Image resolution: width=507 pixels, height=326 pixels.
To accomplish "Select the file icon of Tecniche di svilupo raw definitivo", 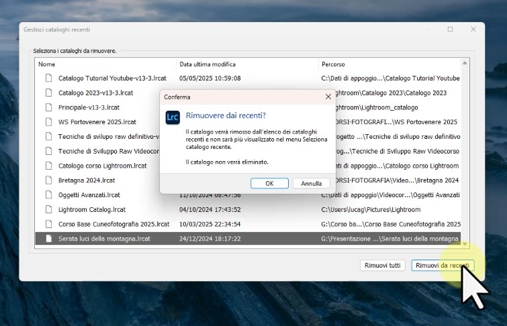I will coord(49,136).
